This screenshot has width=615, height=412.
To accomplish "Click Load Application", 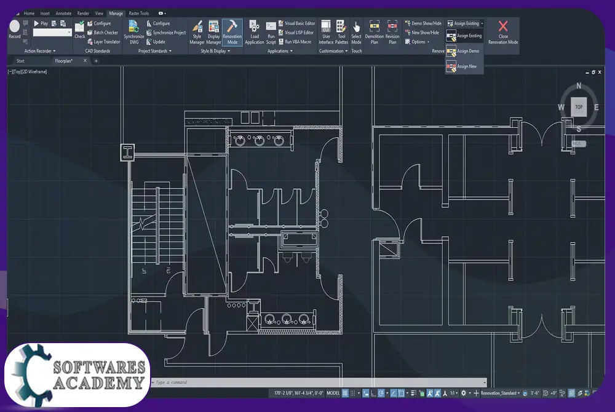I will pos(255,32).
